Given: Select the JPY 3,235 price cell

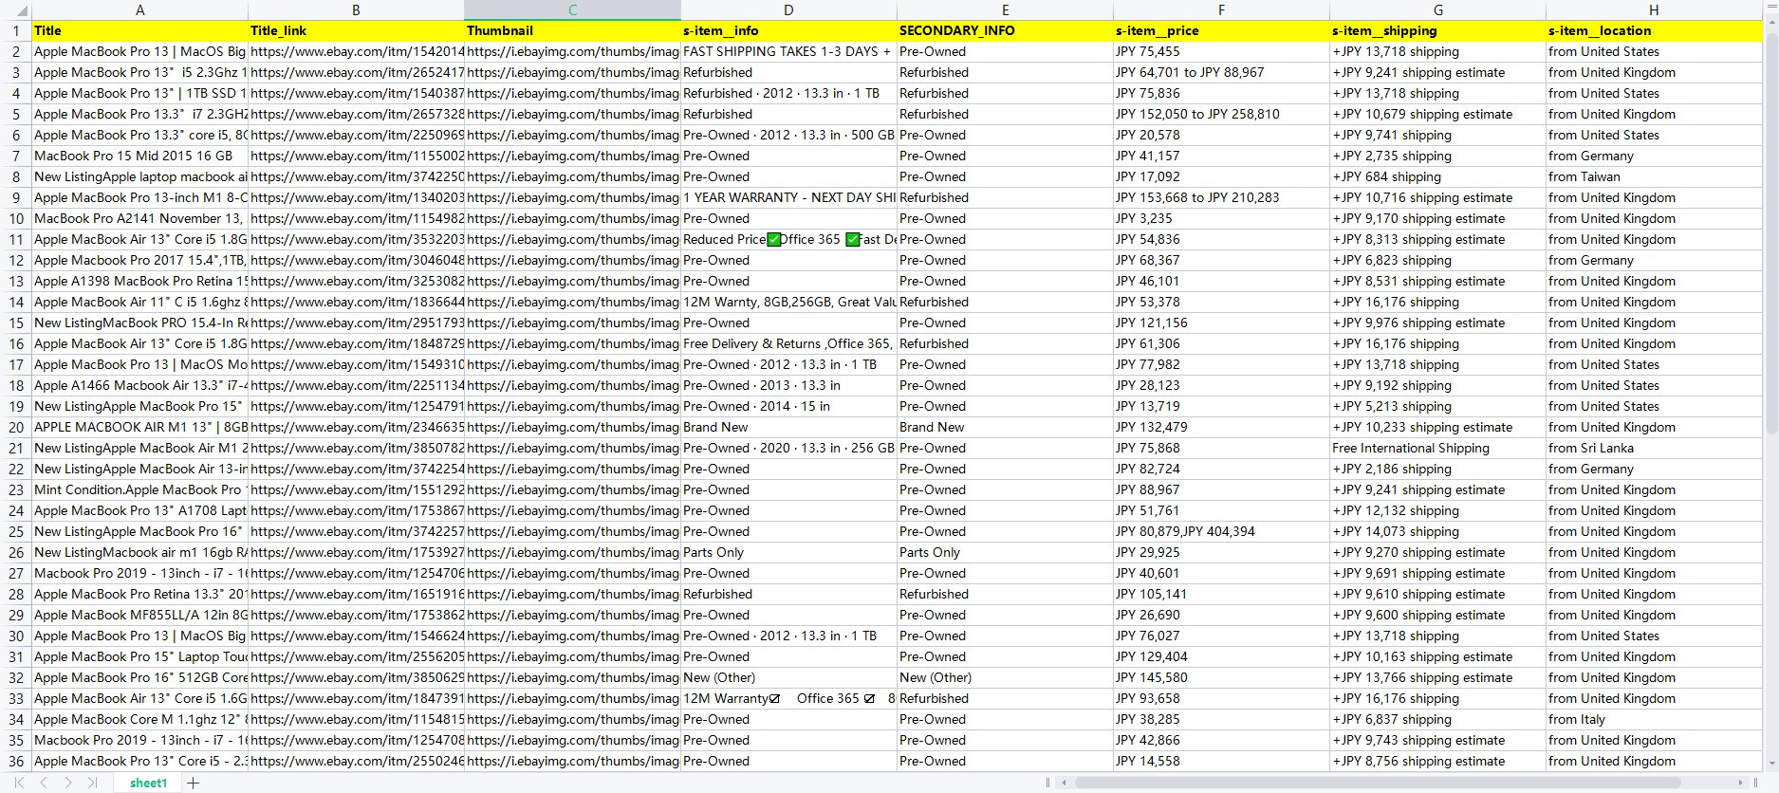Looking at the screenshot, I should [x=1221, y=218].
